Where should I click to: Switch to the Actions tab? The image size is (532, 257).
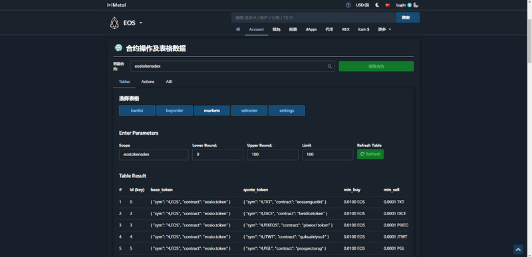(x=148, y=82)
